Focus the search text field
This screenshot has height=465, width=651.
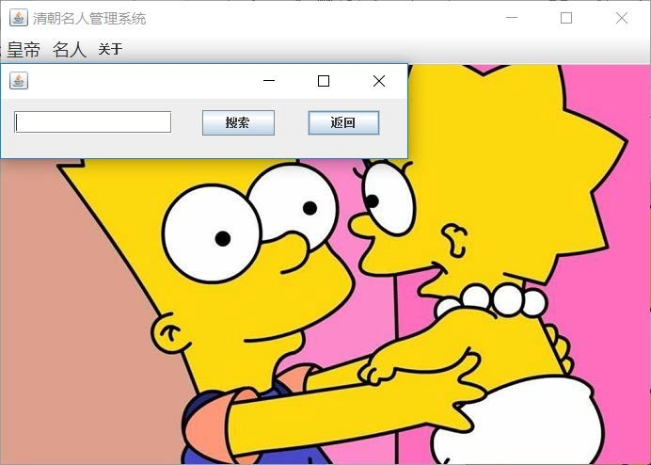(92, 122)
